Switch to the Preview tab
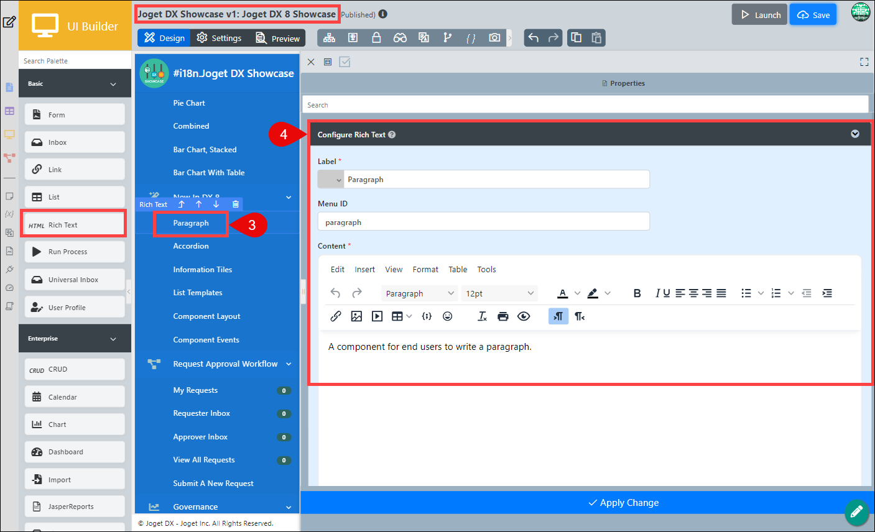 tap(277, 38)
